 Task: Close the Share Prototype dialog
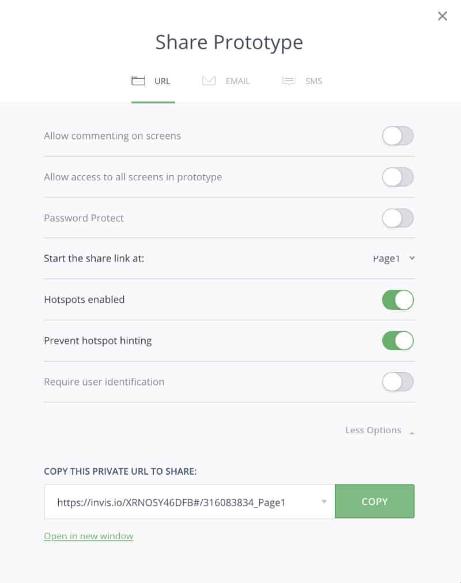pyautogui.click(x=442, y=16)
